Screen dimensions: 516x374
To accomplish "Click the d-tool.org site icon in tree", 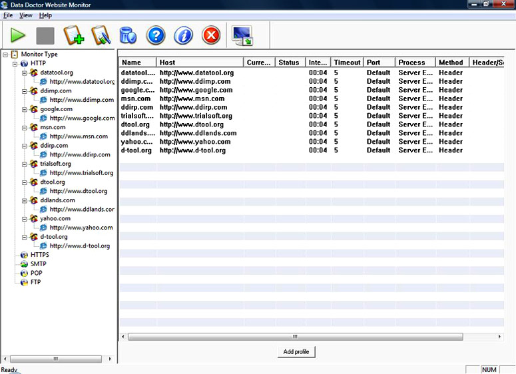I will 34,237.
